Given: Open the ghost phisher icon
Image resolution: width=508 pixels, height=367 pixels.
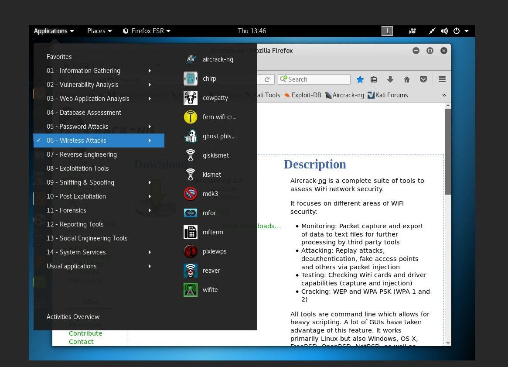Looking at the screenshot, I should pyautogui.click(x=191, y=136).
